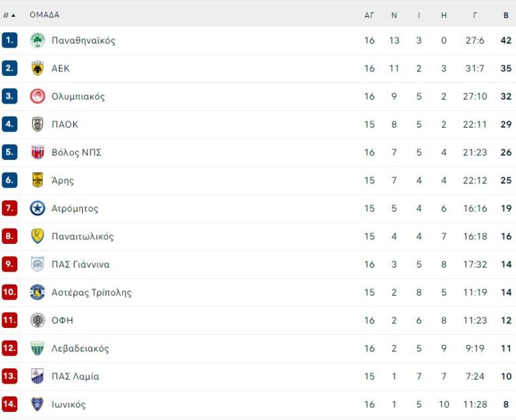This screenshot has height=420, width=516.
Task: Click the blue rank 1 badge
Action: (x=9, y=40)
